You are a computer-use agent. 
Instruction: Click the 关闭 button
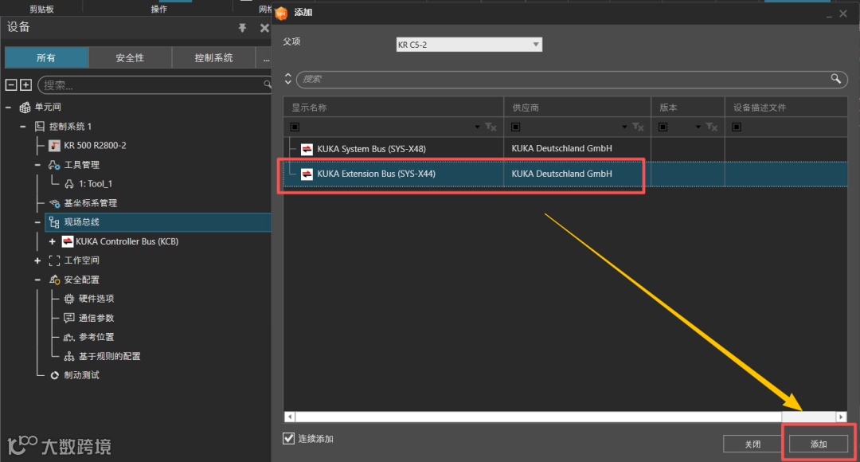[x=752, y=444]
